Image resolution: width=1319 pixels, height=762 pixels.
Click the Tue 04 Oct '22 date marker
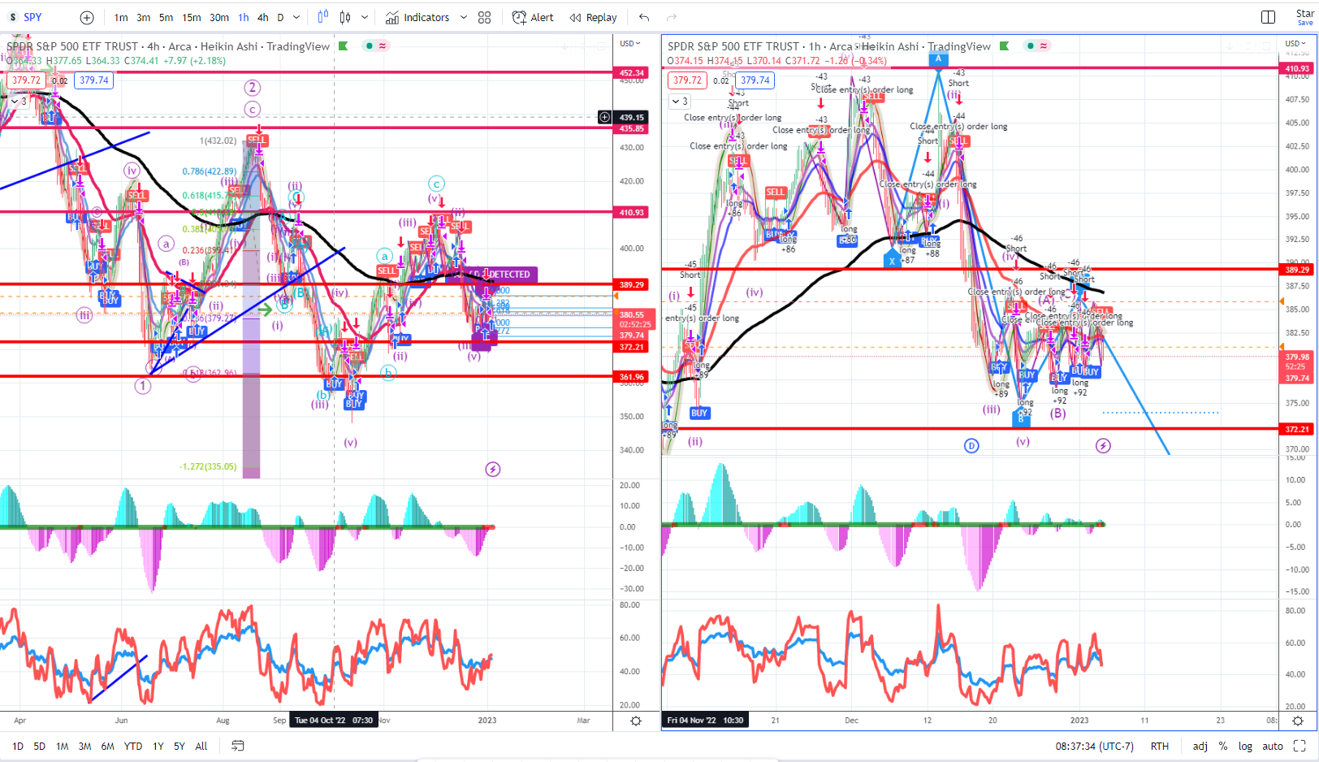(x=334, y=721)
